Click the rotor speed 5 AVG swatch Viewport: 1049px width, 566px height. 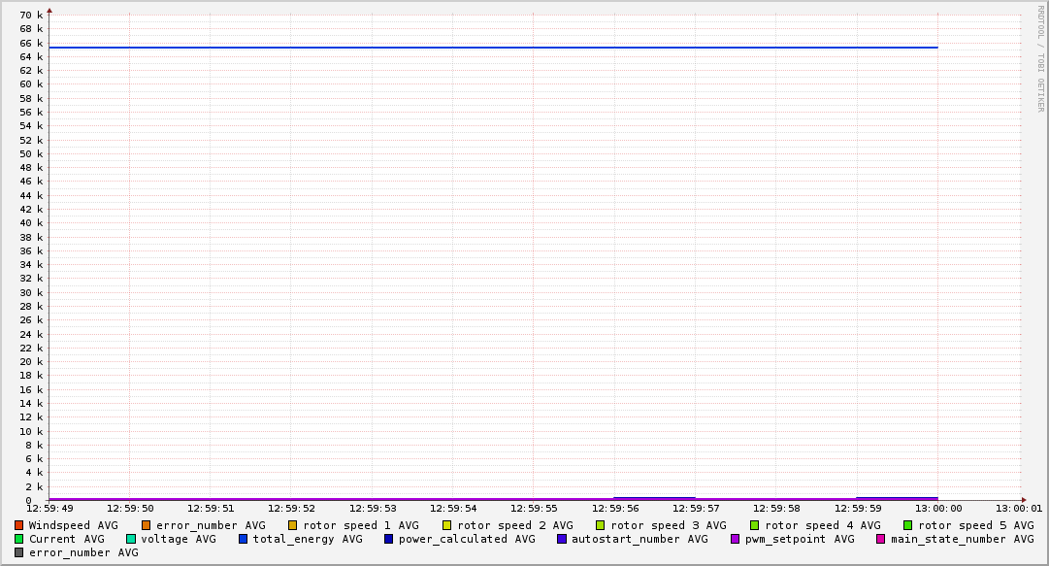[908, 525]
